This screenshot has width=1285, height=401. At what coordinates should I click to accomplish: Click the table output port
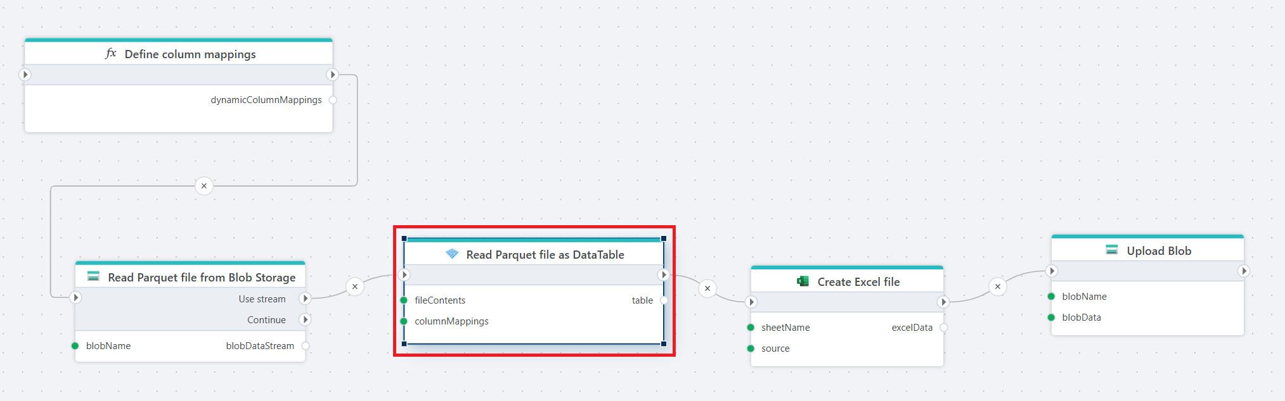(664, 300)
